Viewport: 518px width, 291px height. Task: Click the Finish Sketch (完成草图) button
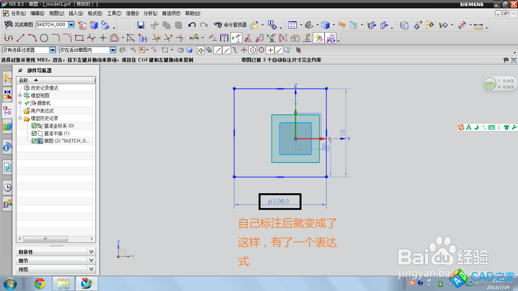18,25
